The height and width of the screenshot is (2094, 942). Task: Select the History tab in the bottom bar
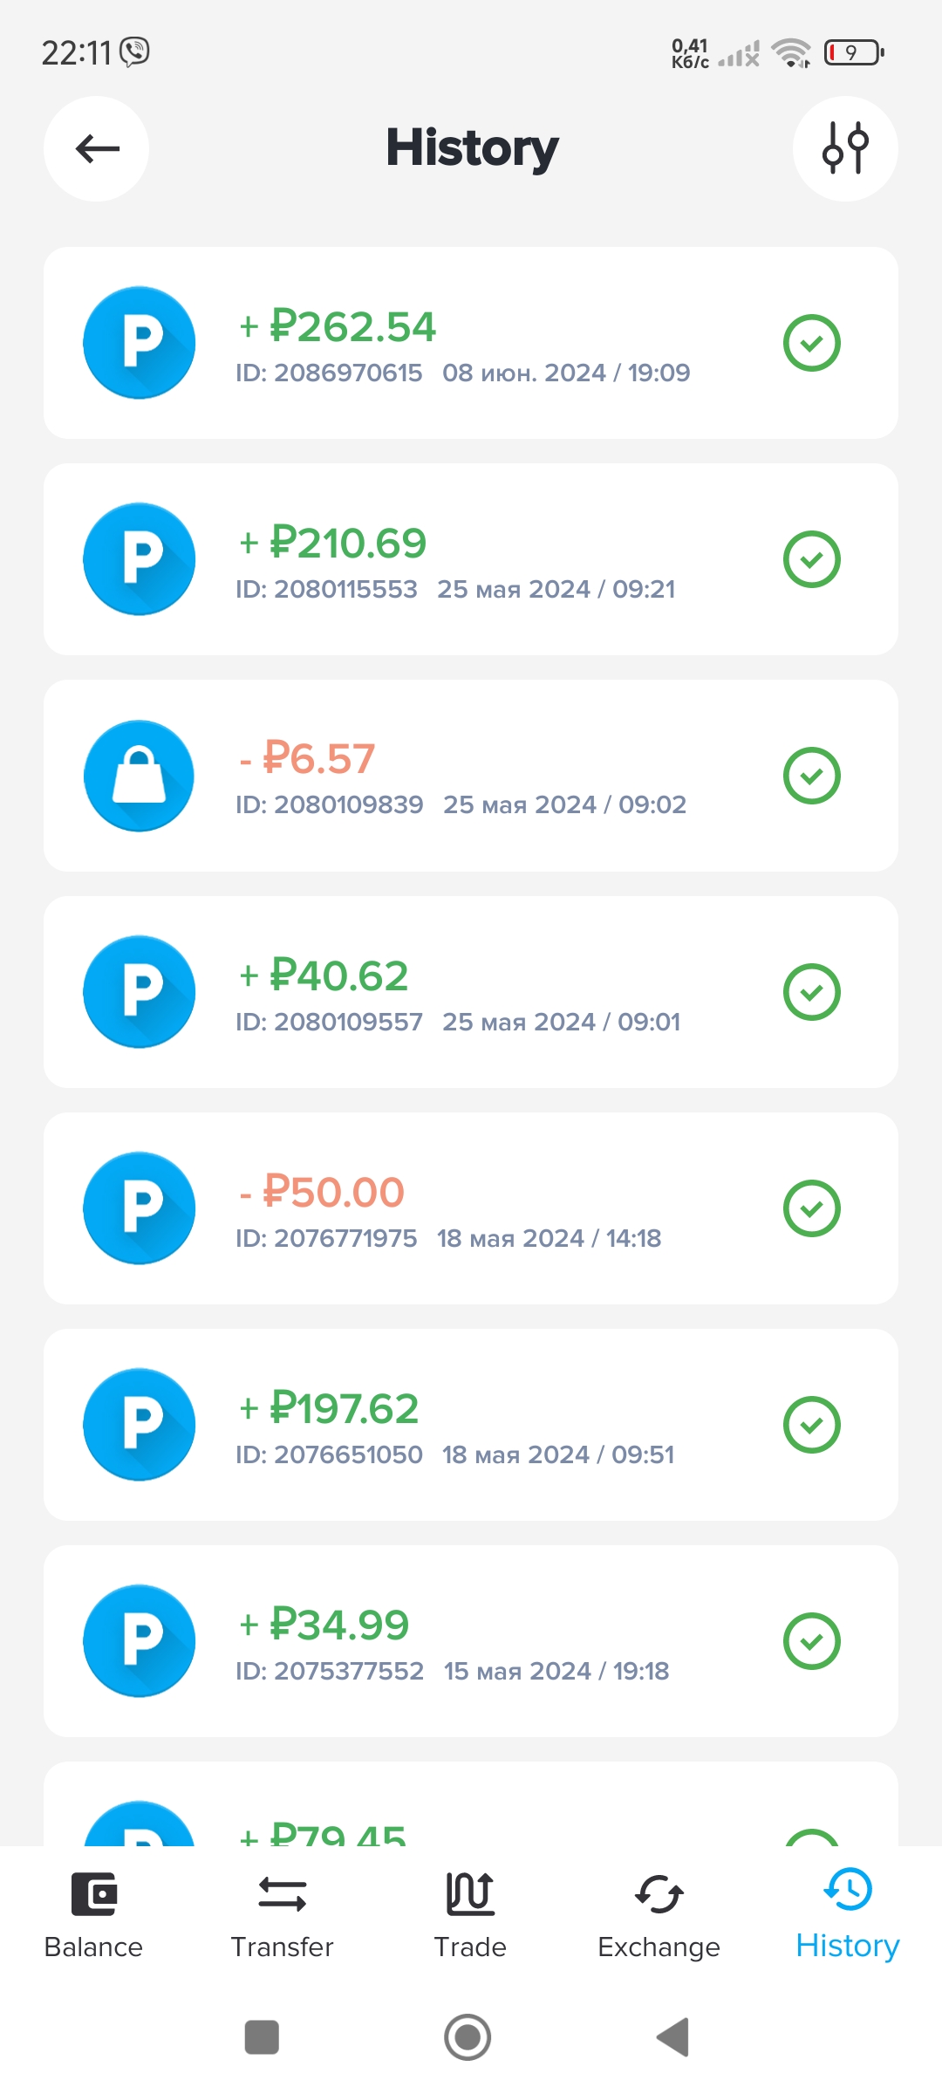[847, 1915]
